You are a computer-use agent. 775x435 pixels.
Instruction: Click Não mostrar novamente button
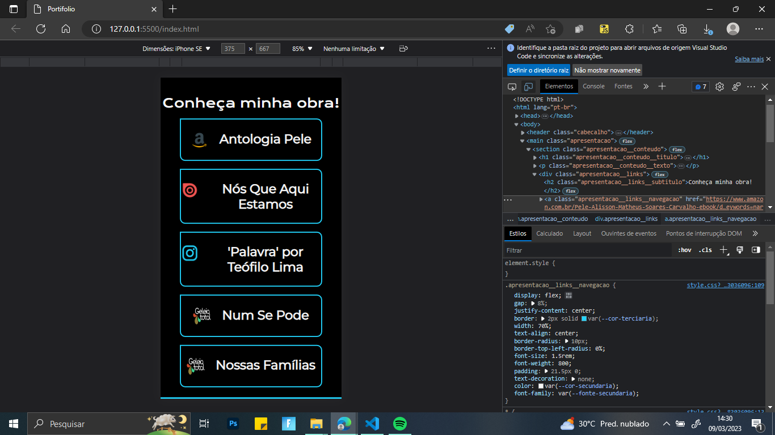tap(607, 70)
